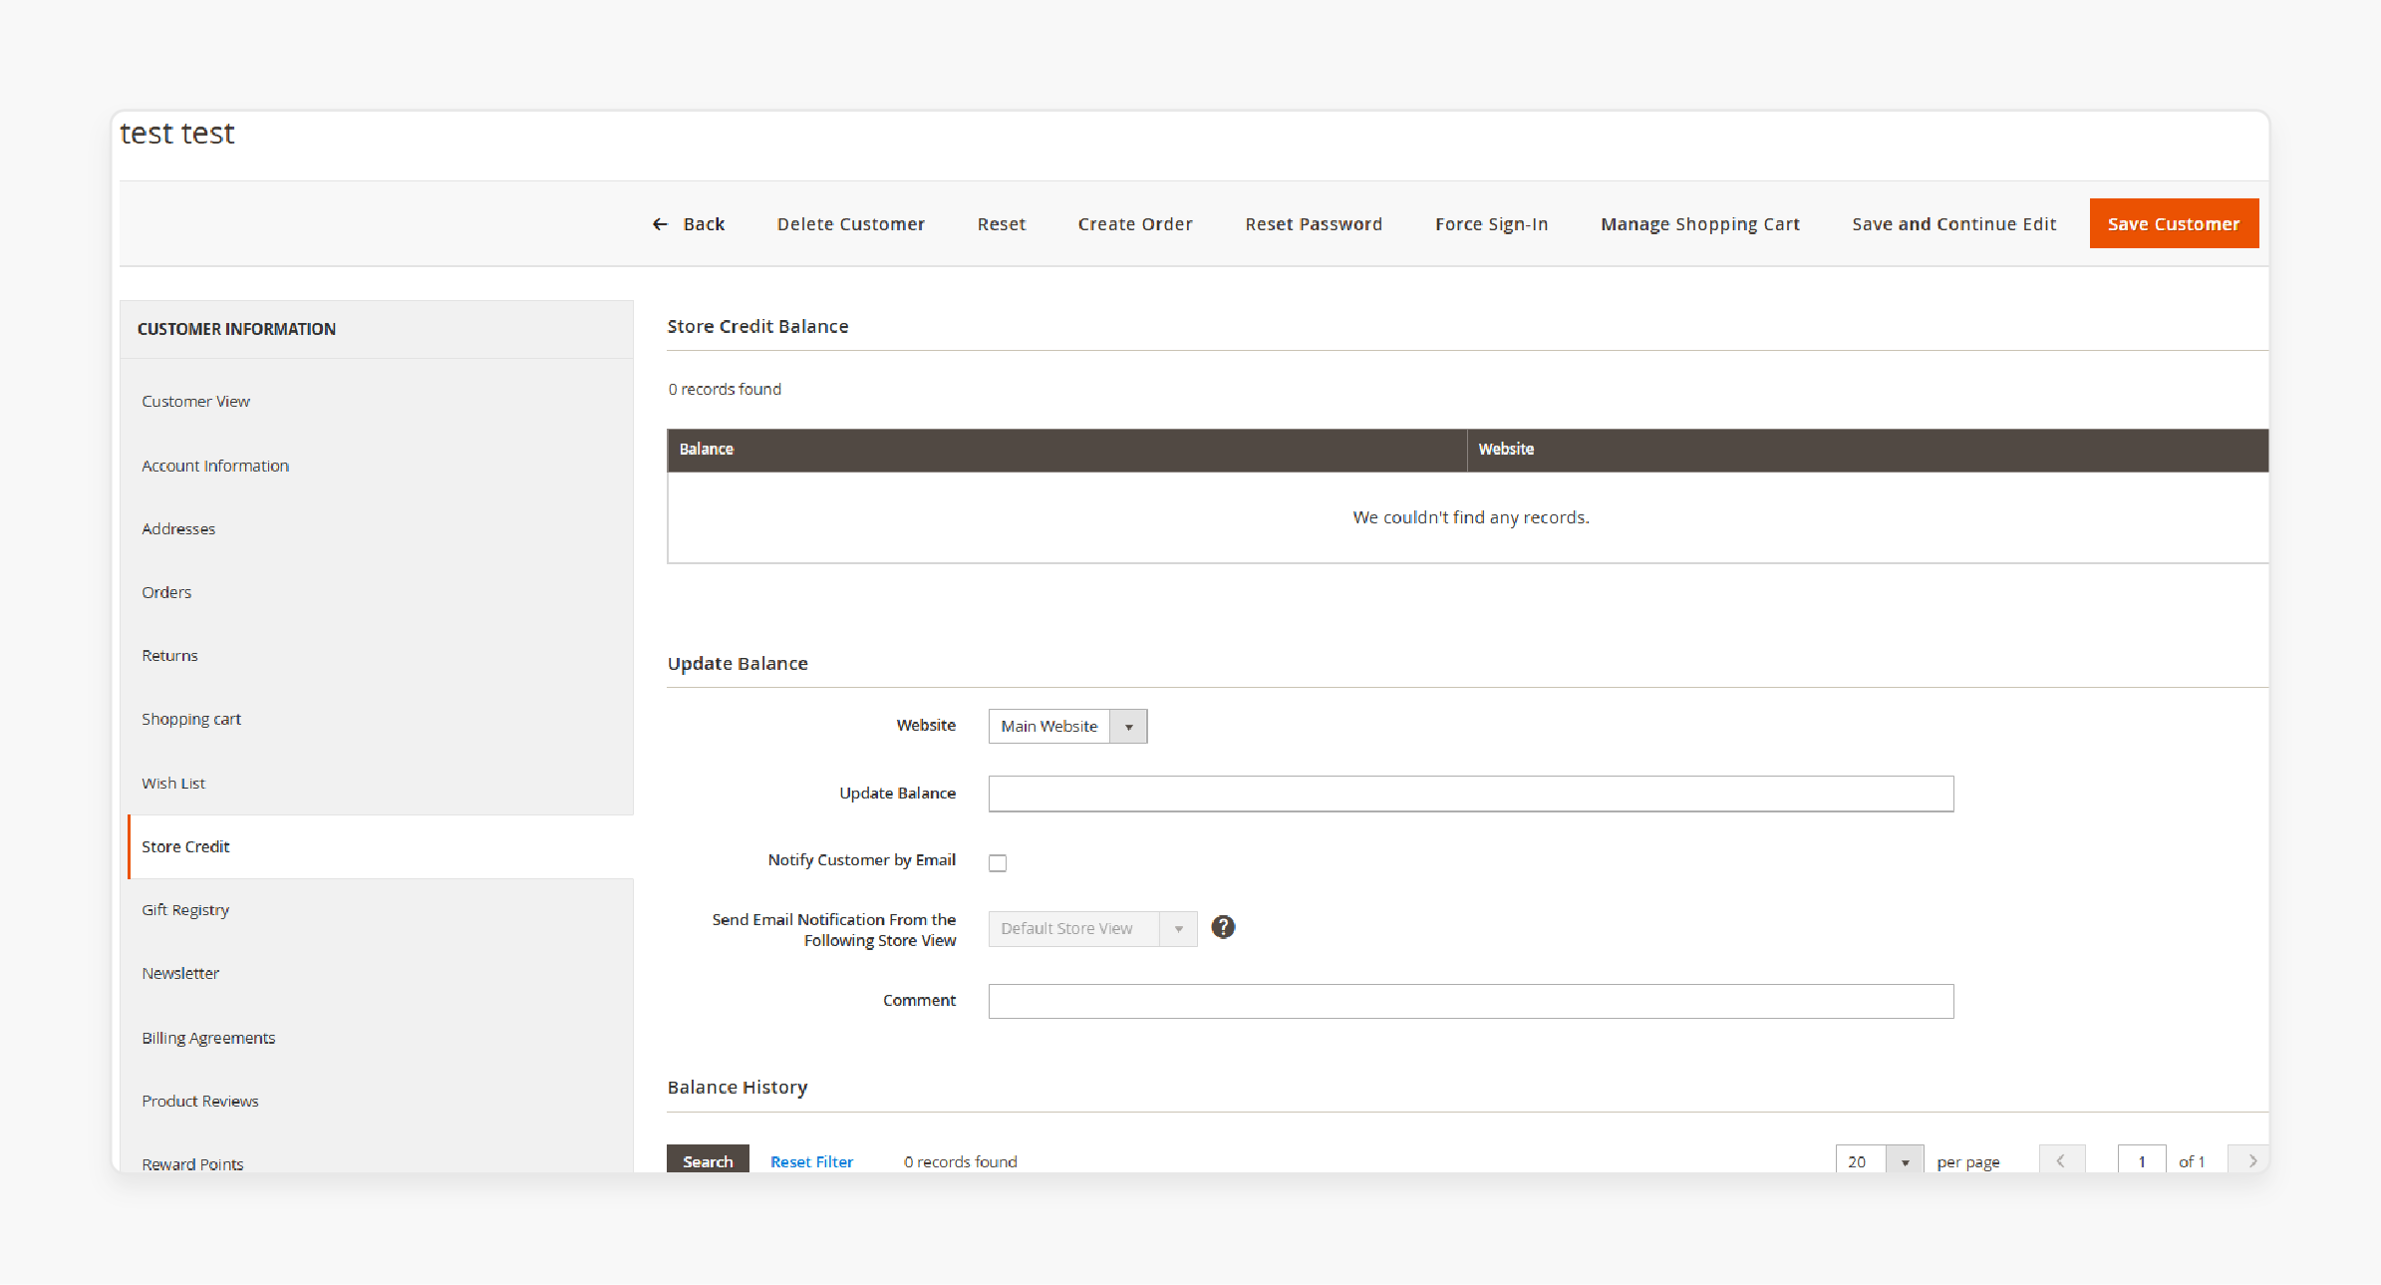This screenshot has width=2381, height=1285.
Task: Click the Reset button in the toolbar
Action: coord(1002,224)
